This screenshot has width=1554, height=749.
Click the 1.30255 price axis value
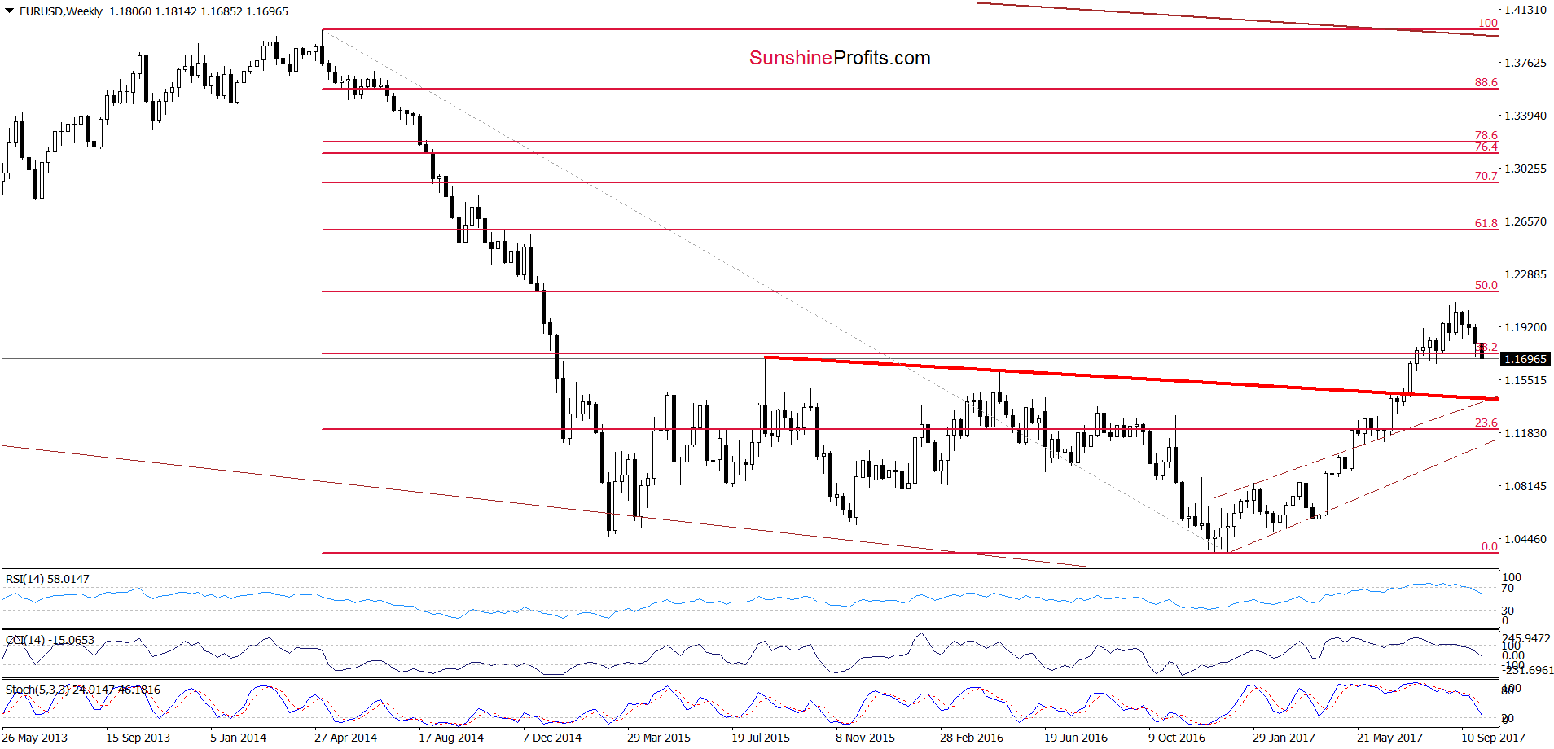point(1525,169)
